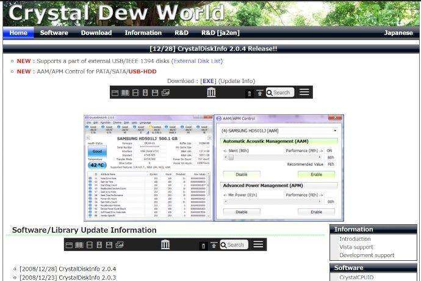Open the Software floppy icon in the toolbar below Download EXE
421x281 pixels.
(155, 93)
